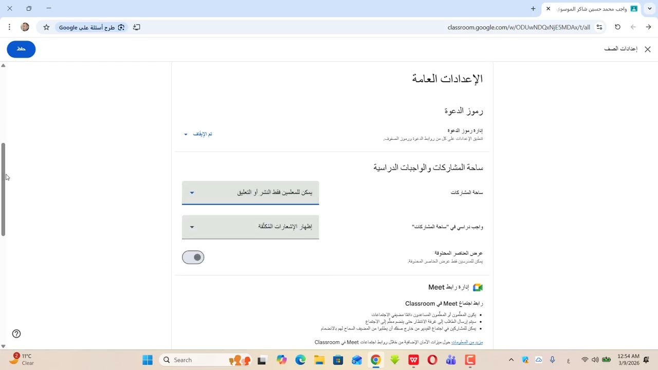Toggle the show deleted items switch
Image resolution: width=658 pixels, height=370 pixels.
pos(193,257)
